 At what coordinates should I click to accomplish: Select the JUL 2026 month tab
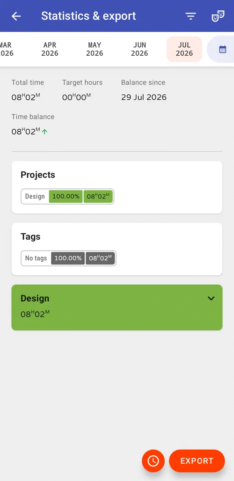pos(184,49)
